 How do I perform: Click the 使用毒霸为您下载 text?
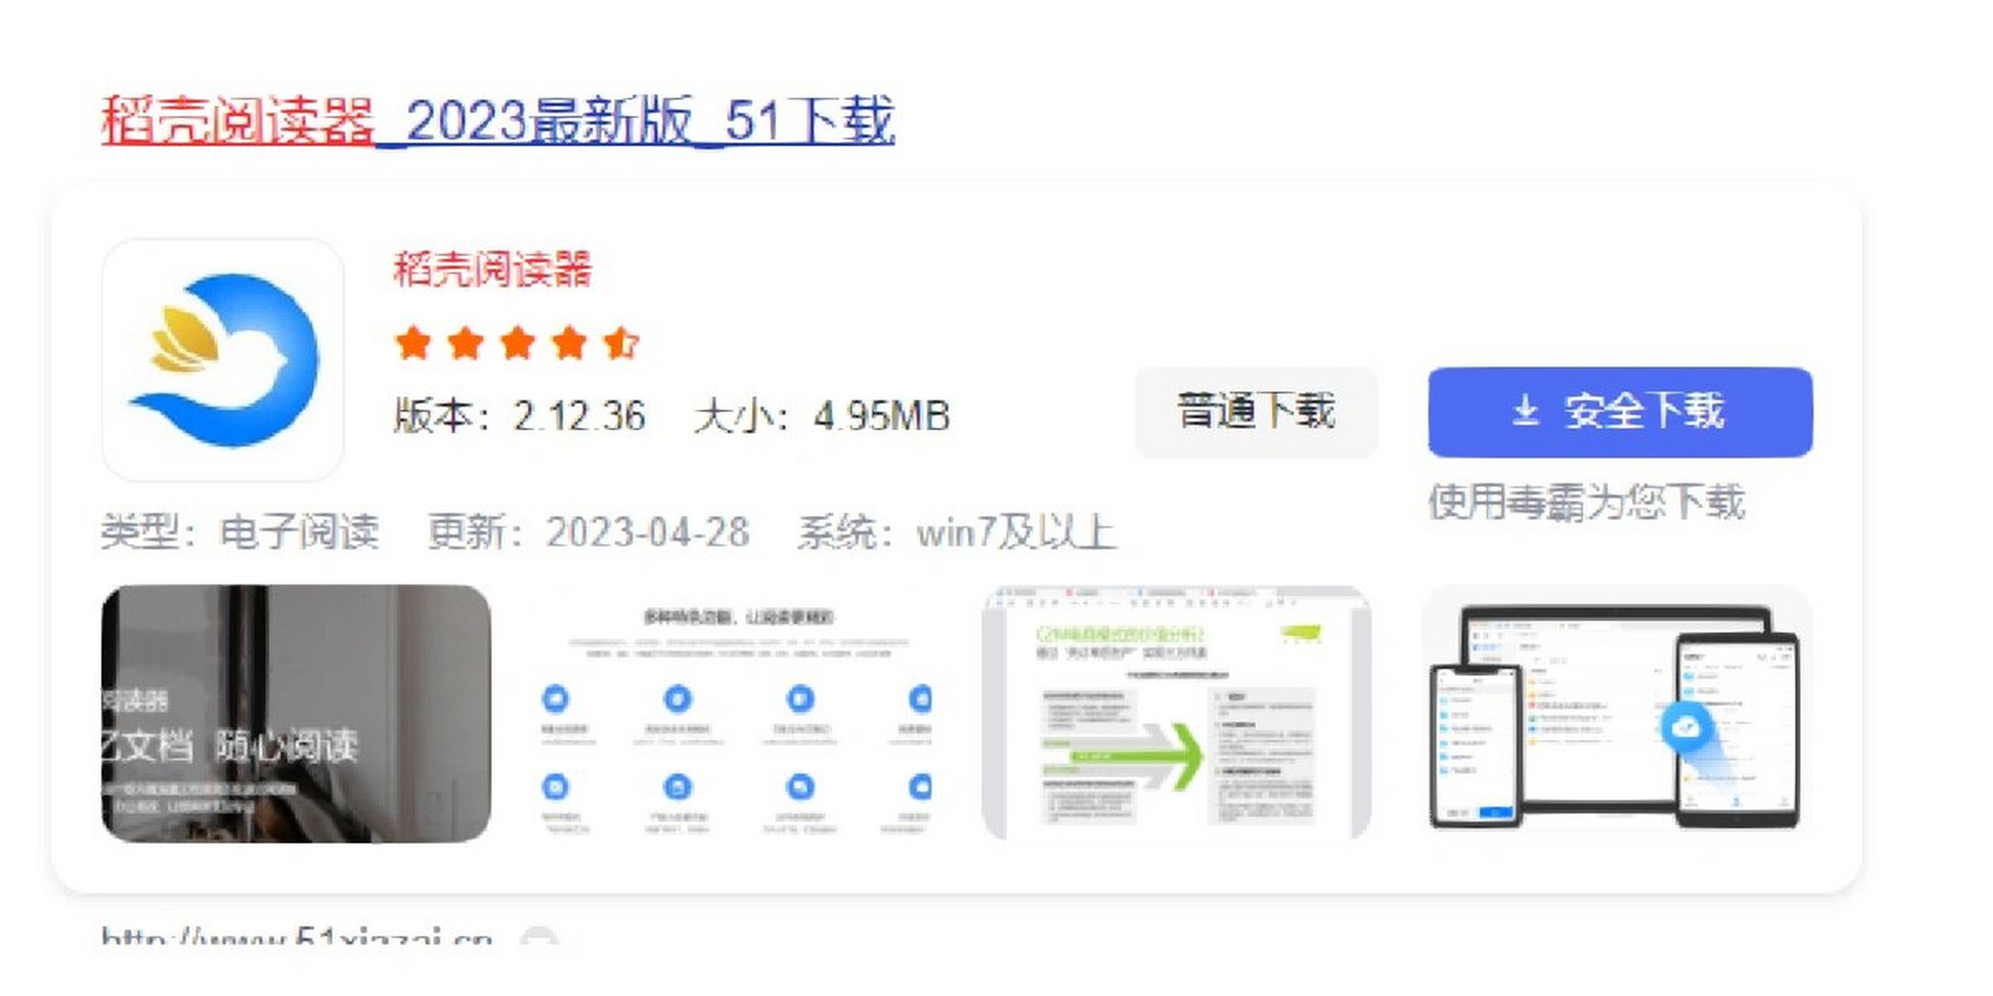[1586, 501]
